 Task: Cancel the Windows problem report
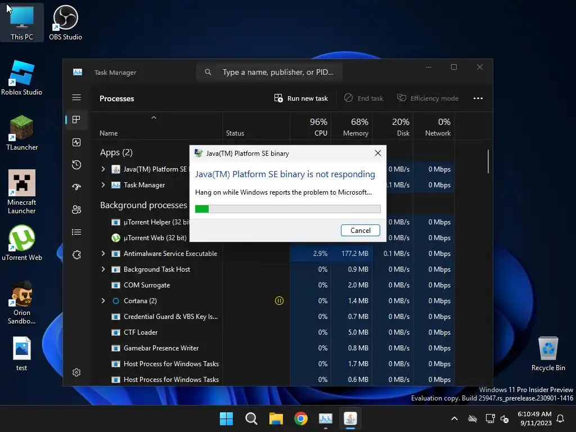(x=361, y=230)
